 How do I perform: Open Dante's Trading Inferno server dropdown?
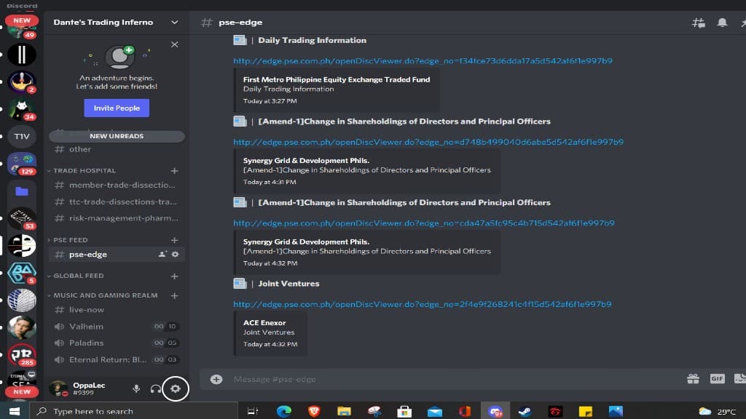175,23
